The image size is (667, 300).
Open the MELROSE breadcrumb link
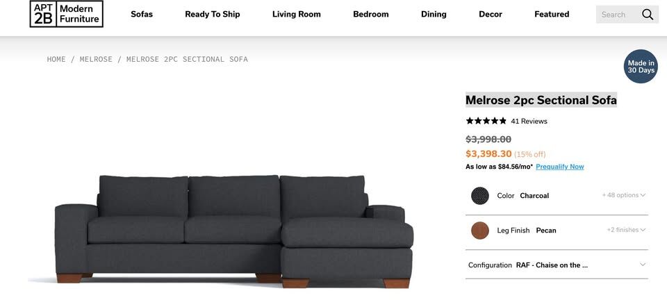[x=96, y=60]
